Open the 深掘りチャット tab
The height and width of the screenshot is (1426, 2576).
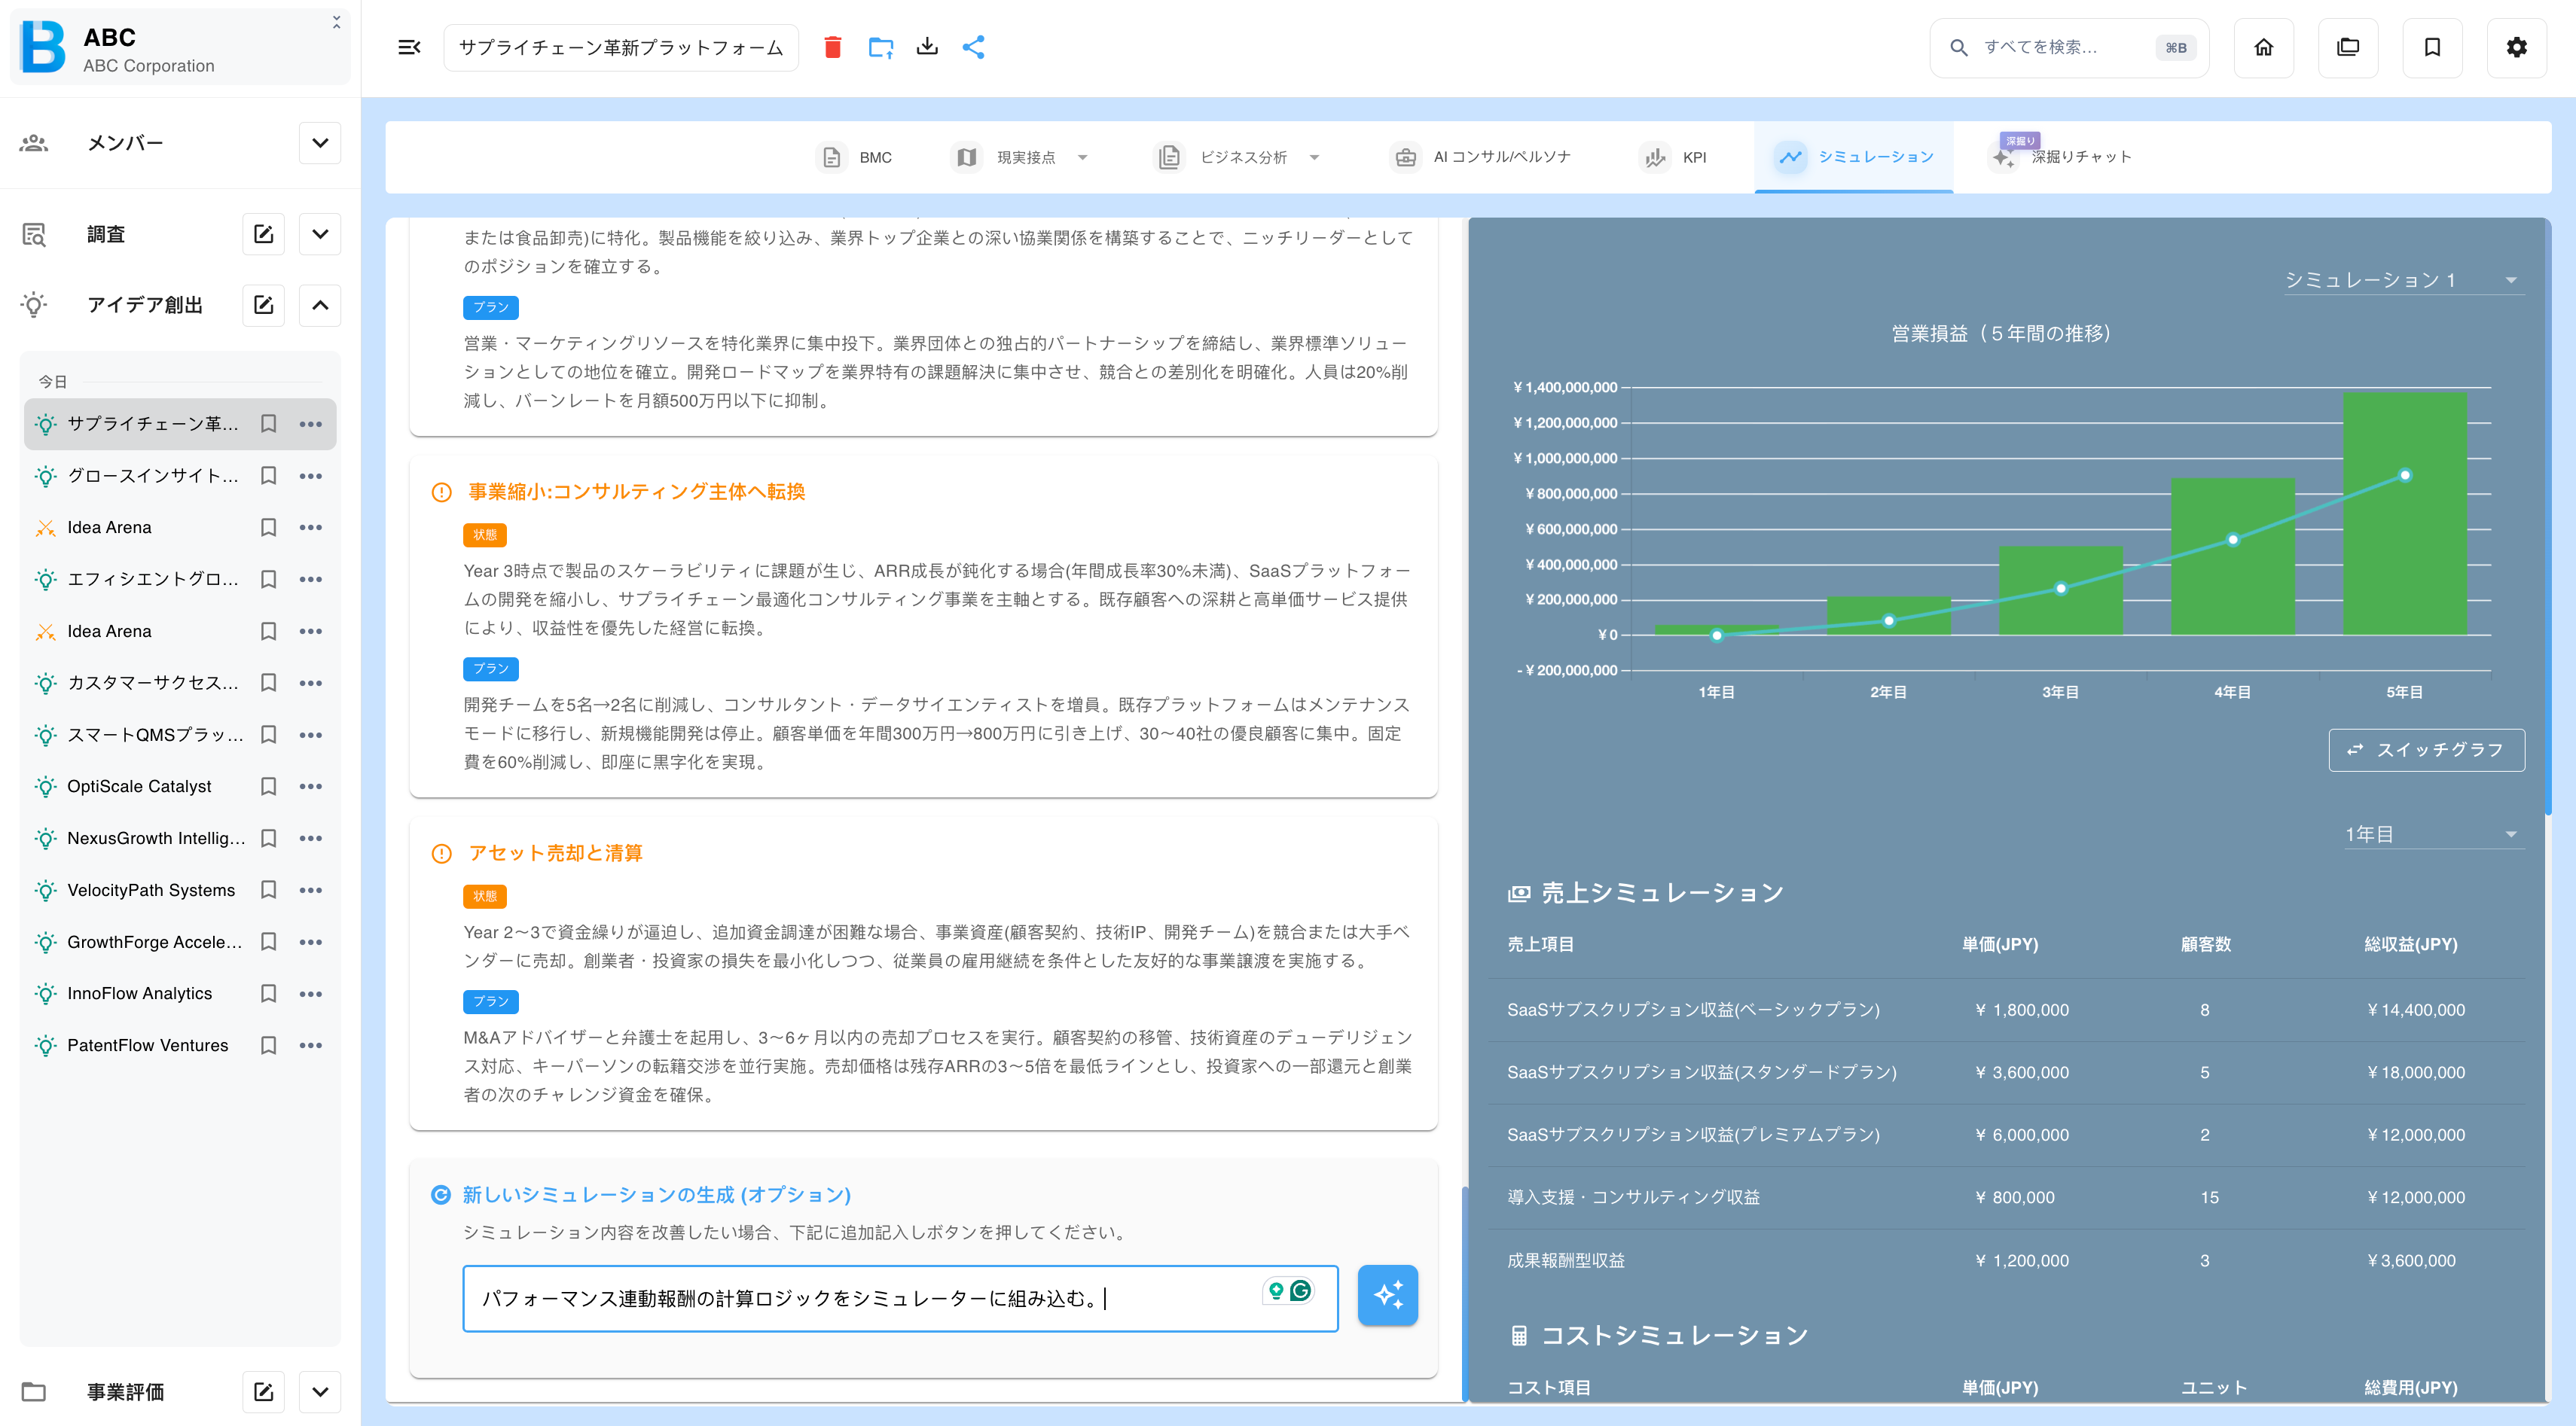coord(2061,157)
